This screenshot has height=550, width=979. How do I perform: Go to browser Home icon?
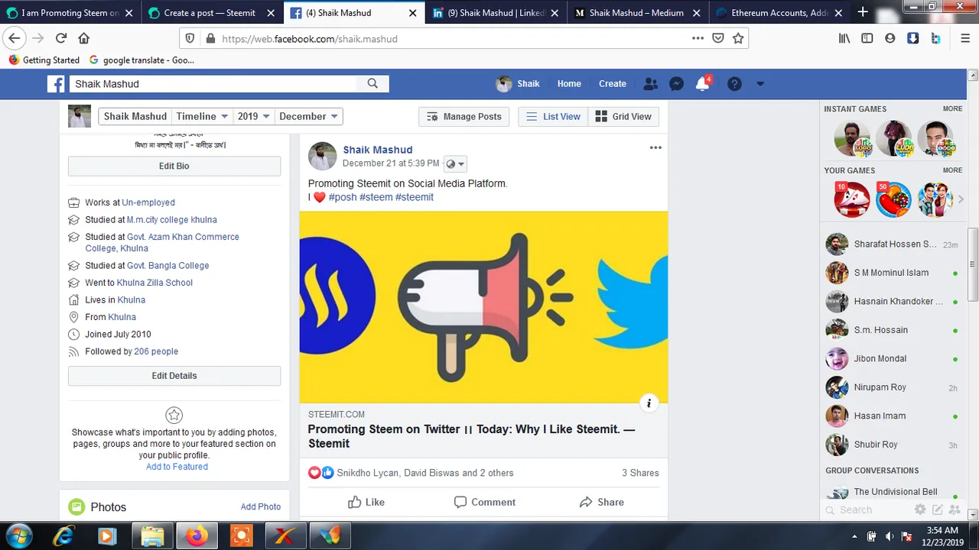pos(84,38)
